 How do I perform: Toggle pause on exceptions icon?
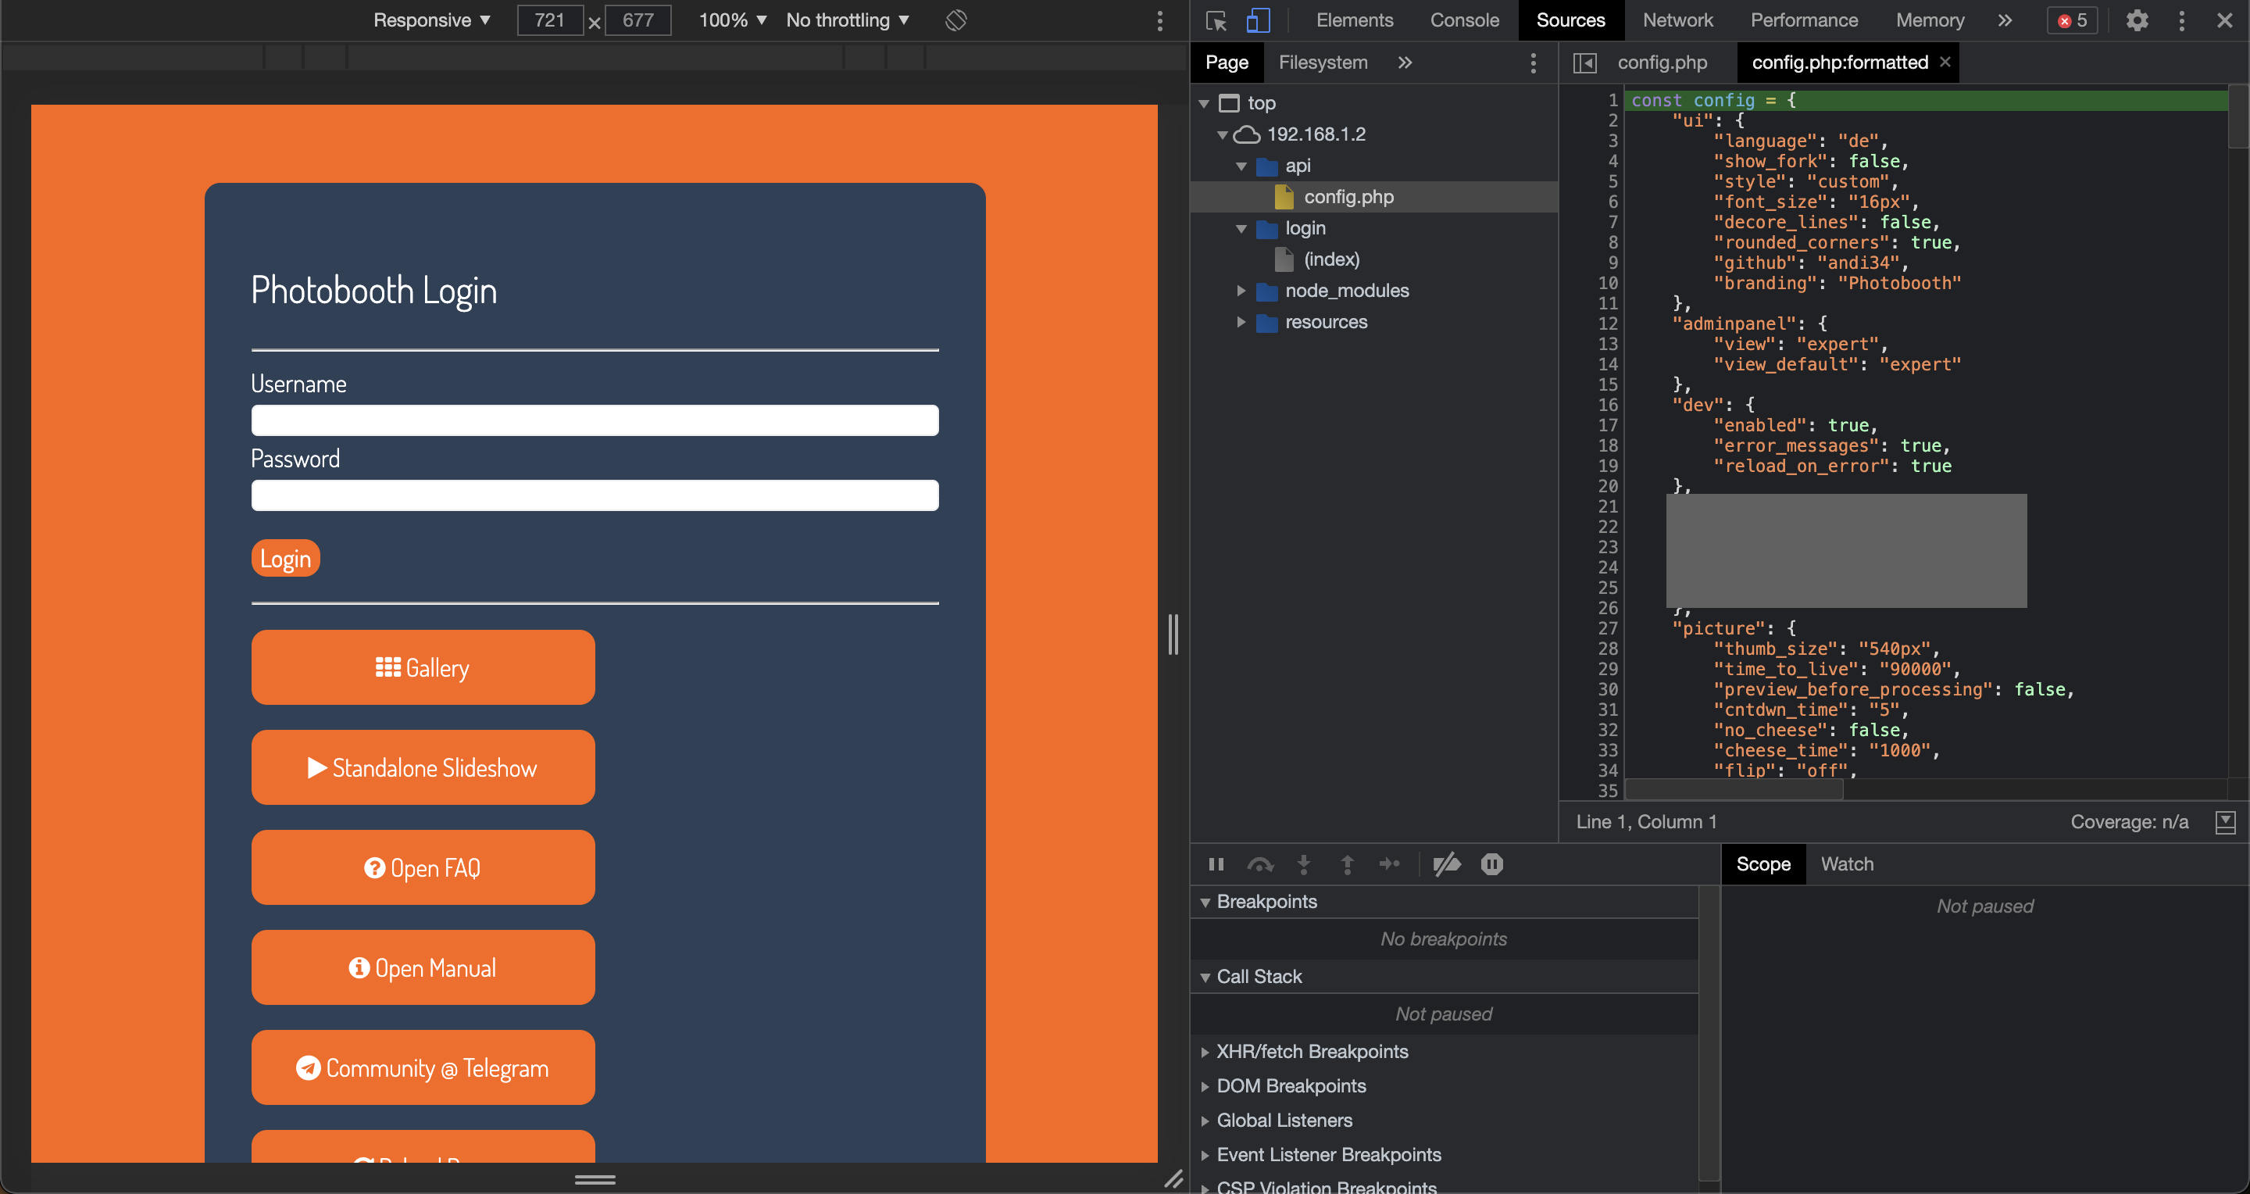(1492, 863)
